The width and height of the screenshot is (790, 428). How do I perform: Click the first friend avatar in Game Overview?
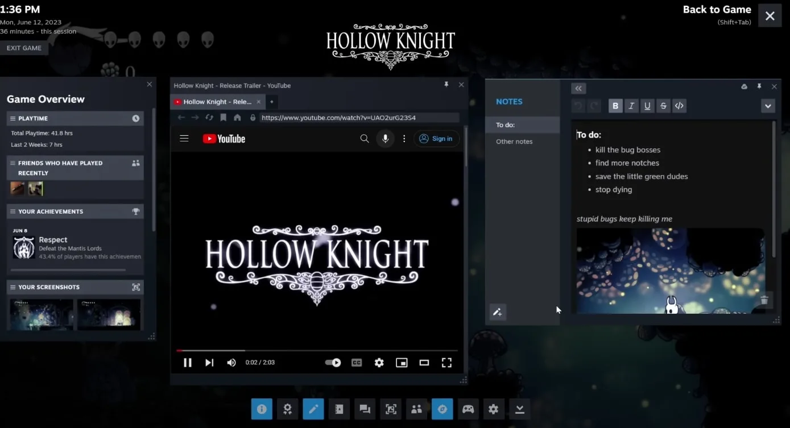click(18, 188)
